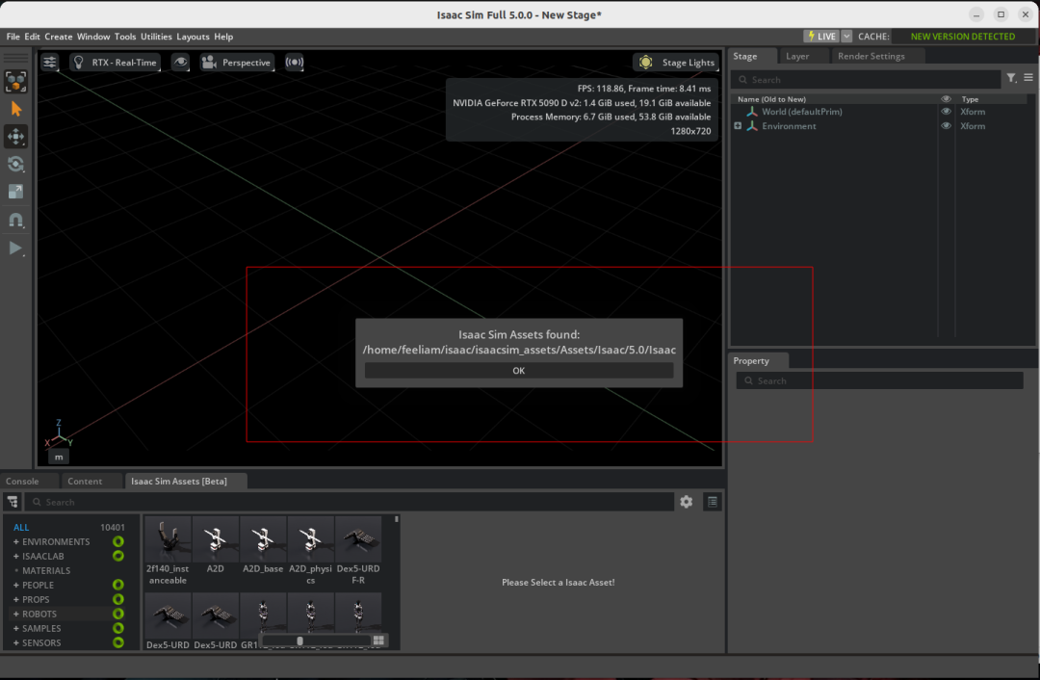Toggle the snap magnet tool
The image size is (1040, 680).
15,221
